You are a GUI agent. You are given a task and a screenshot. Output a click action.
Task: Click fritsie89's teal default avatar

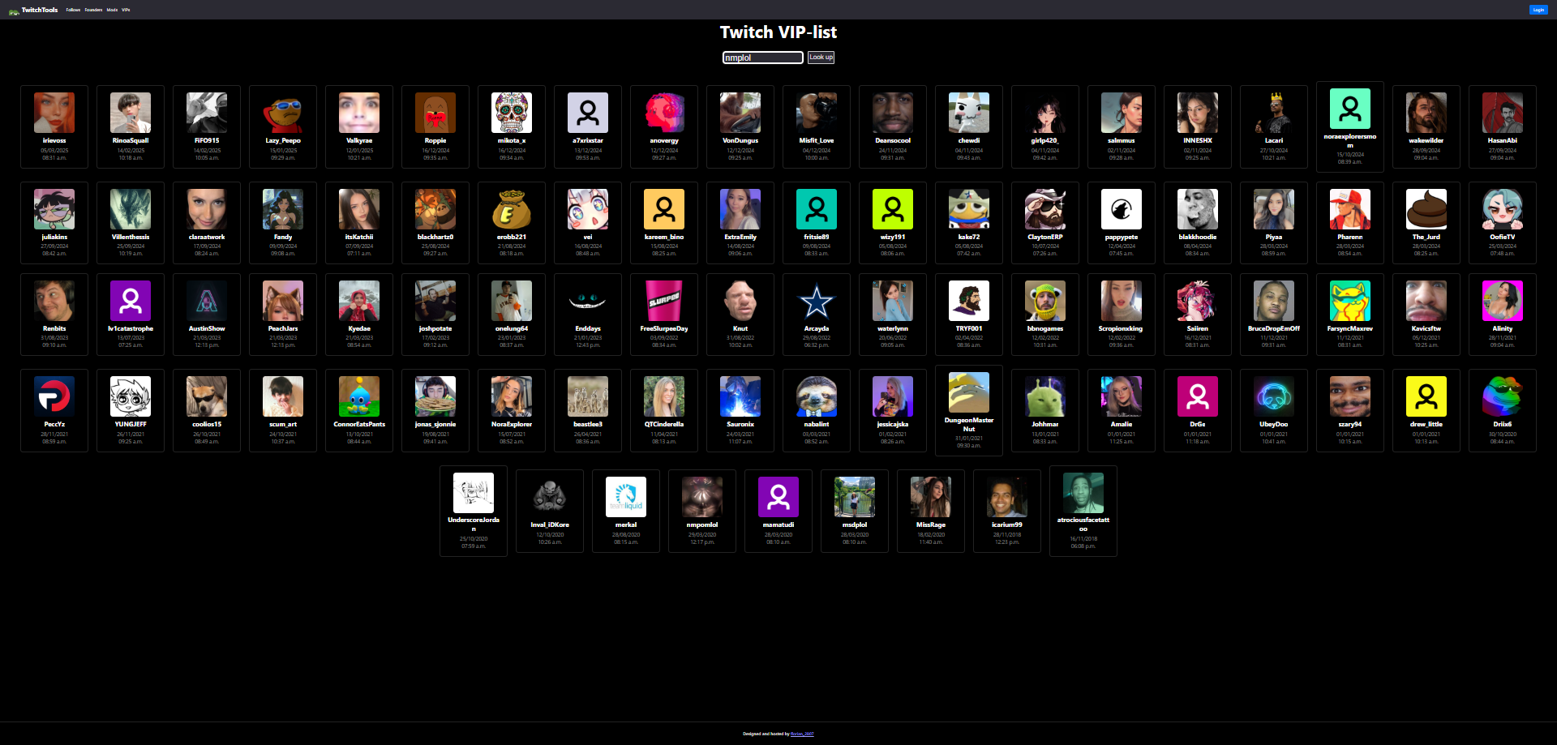click(x=817, y=209)
